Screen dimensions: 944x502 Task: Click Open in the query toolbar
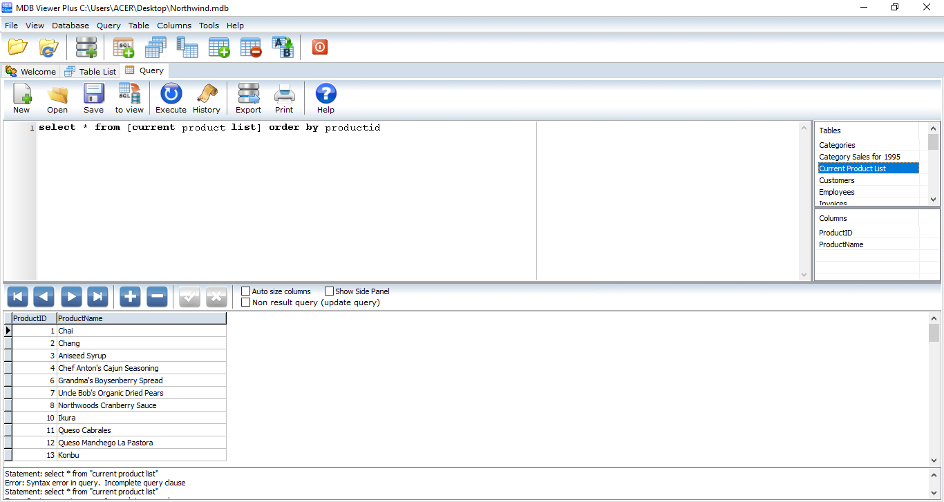click(x=57, y=99)
